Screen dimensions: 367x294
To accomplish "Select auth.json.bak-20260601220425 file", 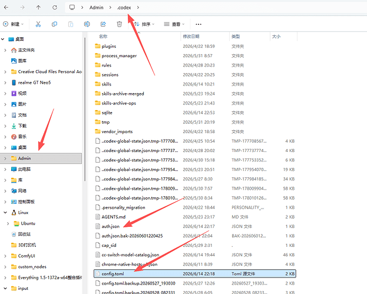I will pos(132,236).
